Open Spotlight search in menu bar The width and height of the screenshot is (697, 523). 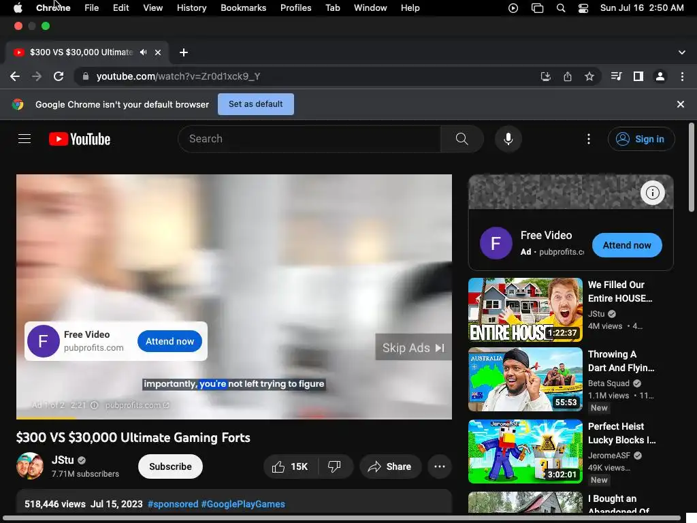click(561, 8)
